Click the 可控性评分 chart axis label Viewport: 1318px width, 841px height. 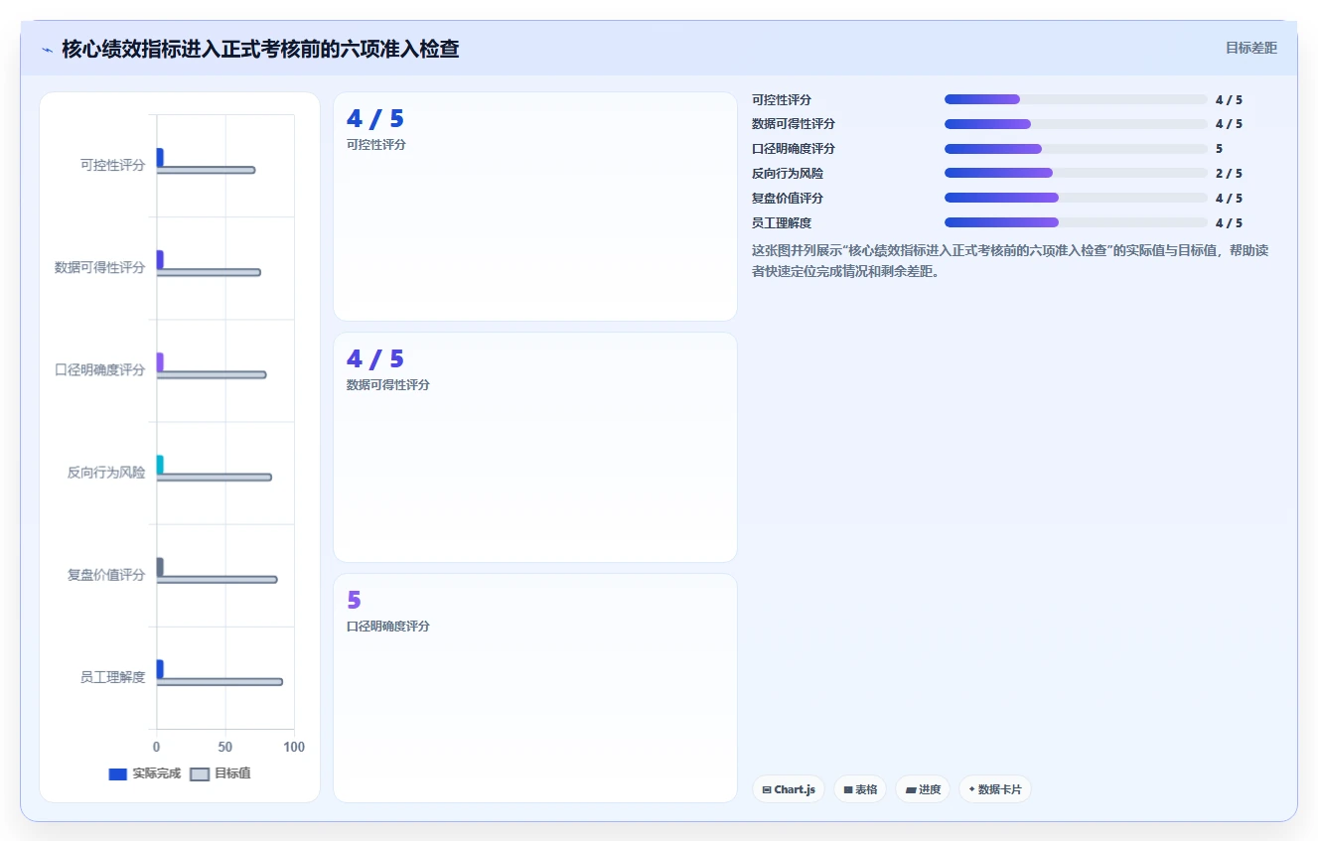tap(112, 165)
